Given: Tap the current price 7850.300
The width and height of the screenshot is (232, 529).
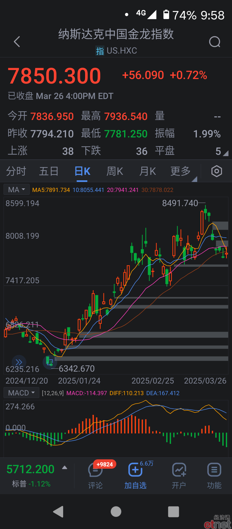Looking at the screenshot, I should pyautogui.click(x=54, y=76).
